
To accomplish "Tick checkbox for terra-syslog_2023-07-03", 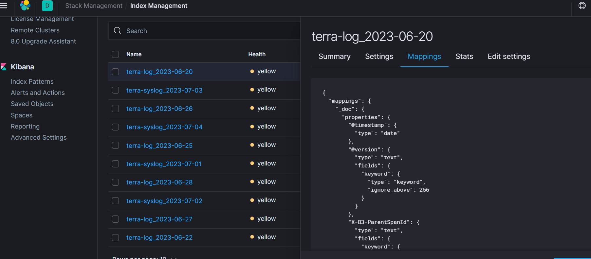I will click(116, 90).
